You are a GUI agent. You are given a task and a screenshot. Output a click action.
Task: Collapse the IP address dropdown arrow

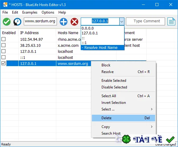tap(122, 21)
